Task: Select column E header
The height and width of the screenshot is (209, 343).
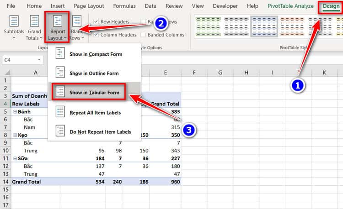Action: tap(166, 73)
